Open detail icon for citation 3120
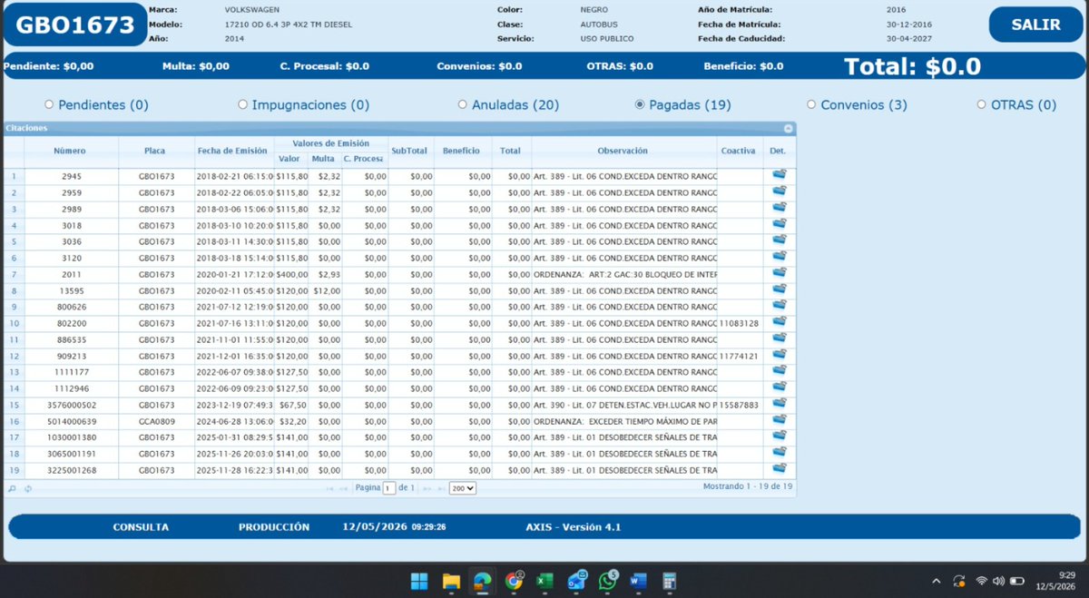Screen dimensions: 1089x598 [x=779, y=257]
